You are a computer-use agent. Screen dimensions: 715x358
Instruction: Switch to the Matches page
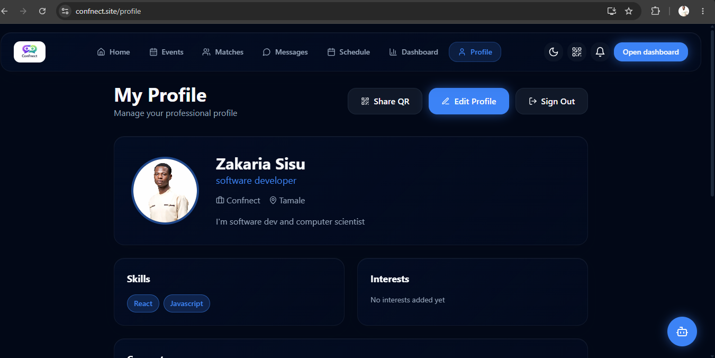click(x=223, y=52)
